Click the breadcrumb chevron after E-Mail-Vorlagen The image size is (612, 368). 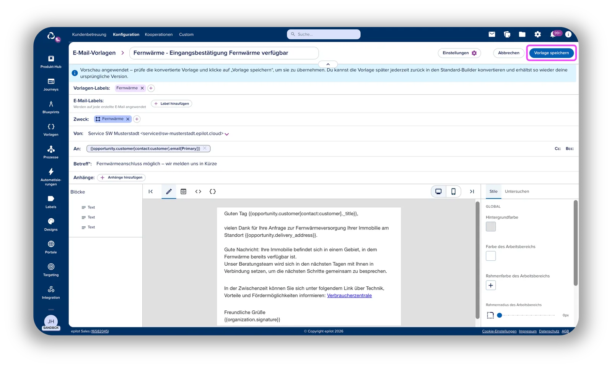point(123,53)
